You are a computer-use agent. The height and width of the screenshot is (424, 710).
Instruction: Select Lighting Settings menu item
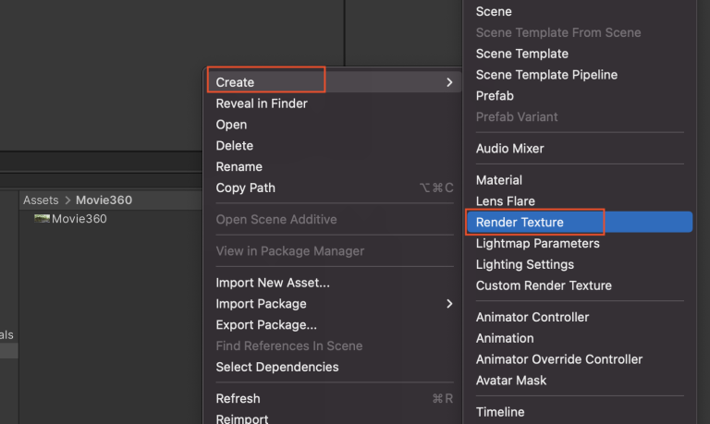(525, 264)
